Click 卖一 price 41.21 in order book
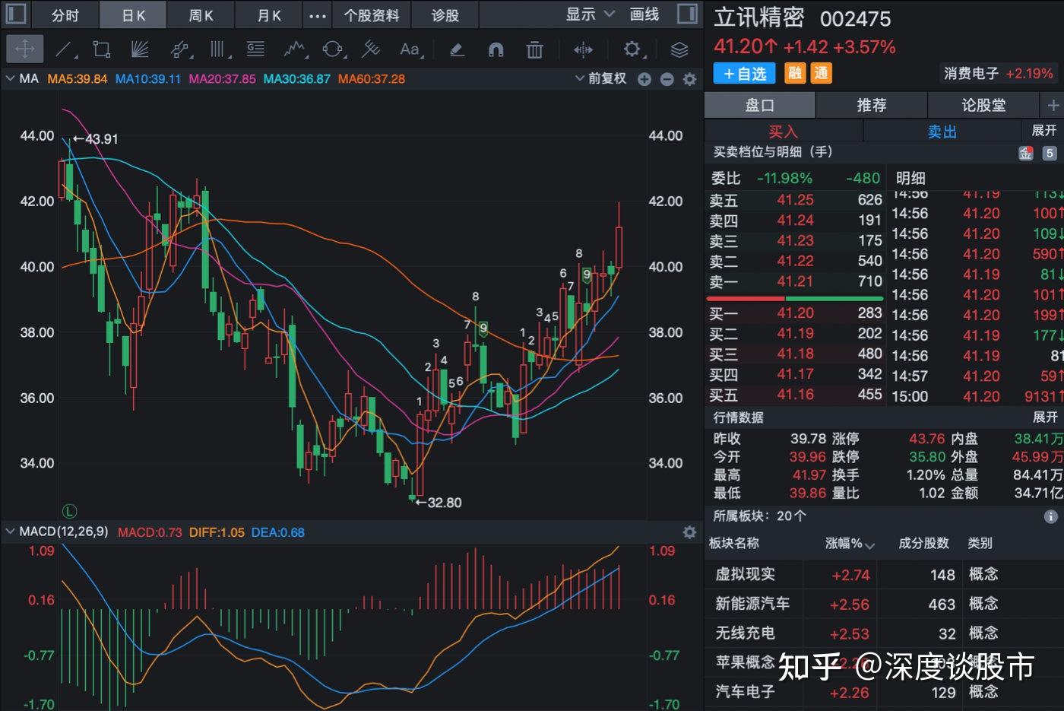The image size is (1064, 711). tap(795, 281)
